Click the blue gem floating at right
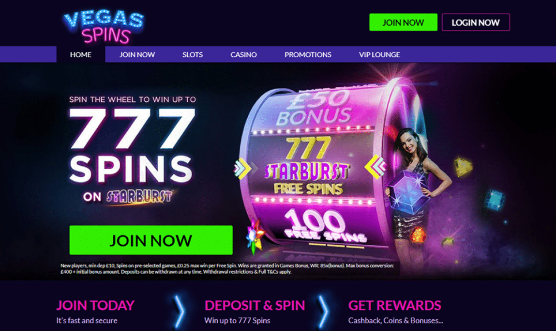 (495, 200)
